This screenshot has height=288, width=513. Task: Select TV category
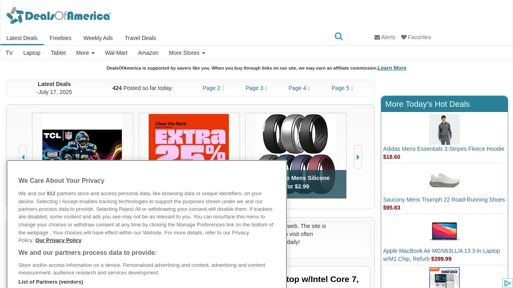(x=9, y=53)
